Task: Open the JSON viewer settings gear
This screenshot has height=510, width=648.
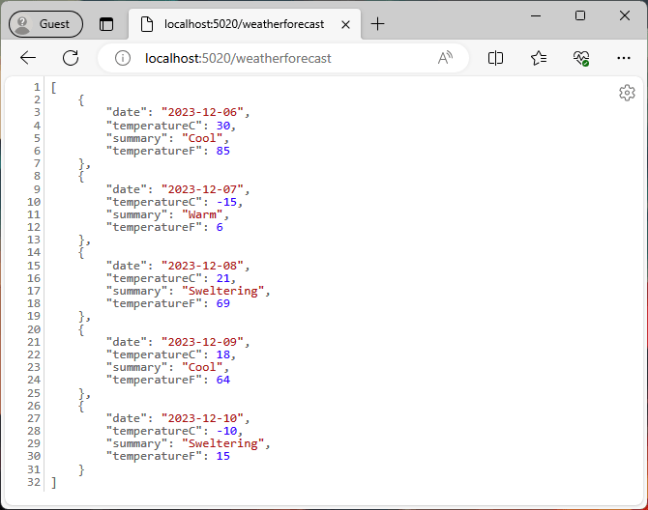Action: click(x=627, y=93)
